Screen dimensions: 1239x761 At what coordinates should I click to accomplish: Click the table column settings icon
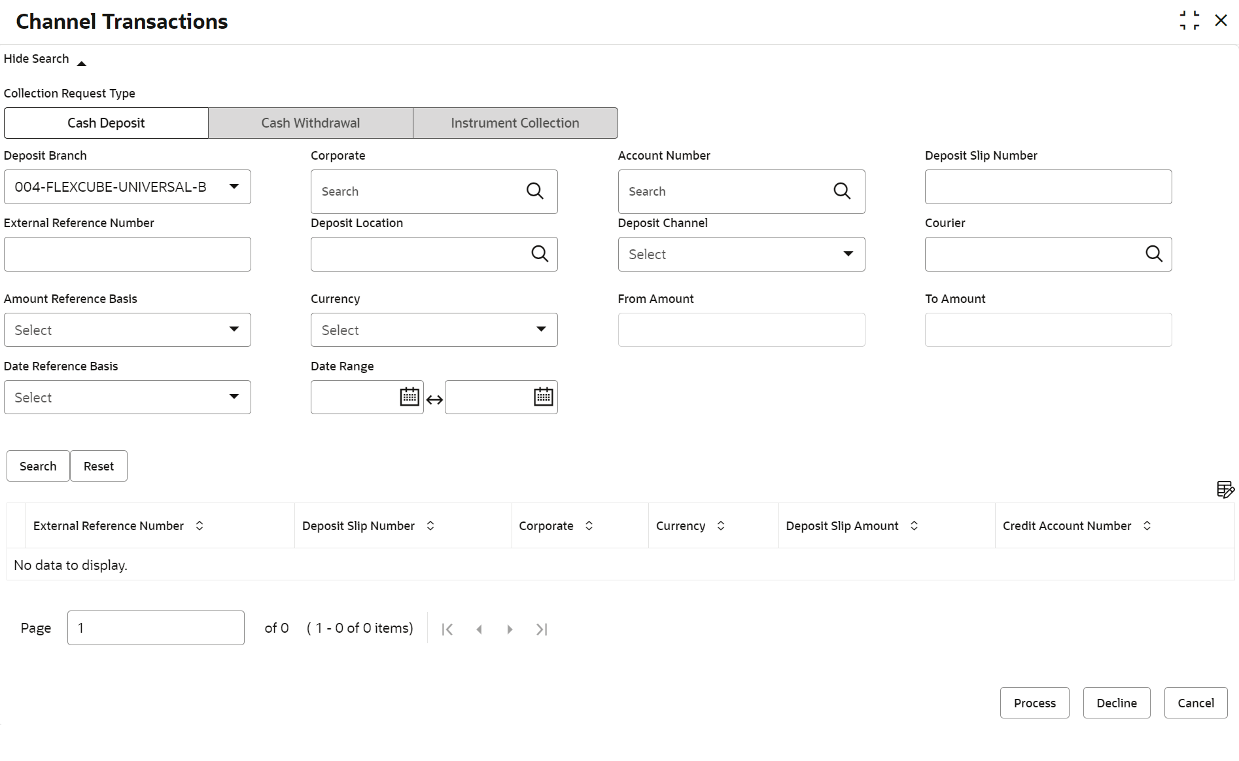[1225, 489]
